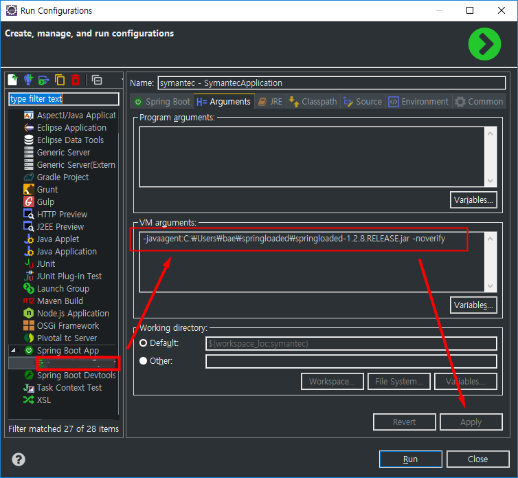Select Default working directory radio button
The image size is (518, 478).
(144, 343)
